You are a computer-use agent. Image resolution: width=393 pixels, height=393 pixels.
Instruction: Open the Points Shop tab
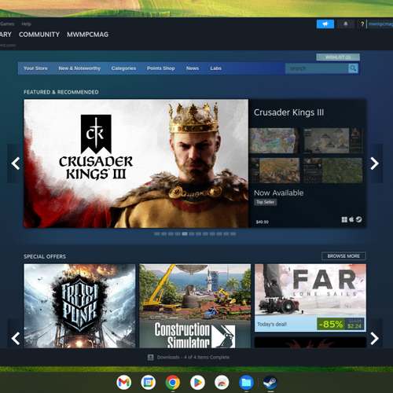[x=160, y=68]
